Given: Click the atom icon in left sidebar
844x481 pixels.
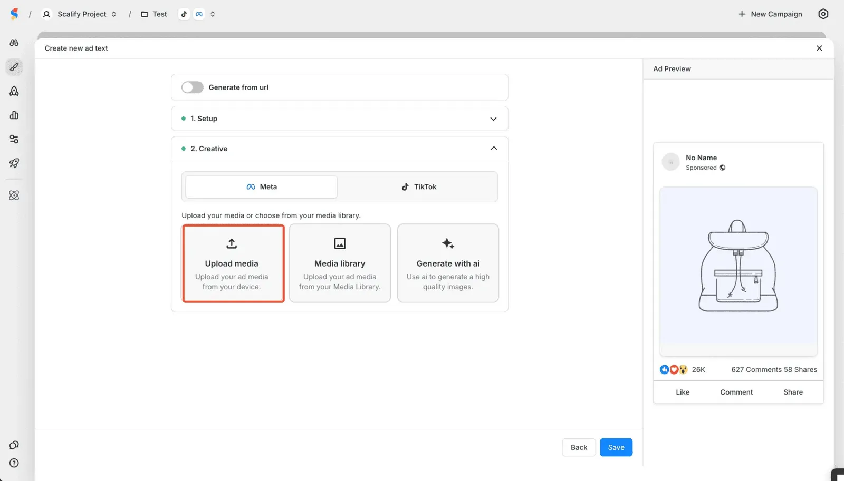Looking at the screenshot, I should [x=14, y=195].
